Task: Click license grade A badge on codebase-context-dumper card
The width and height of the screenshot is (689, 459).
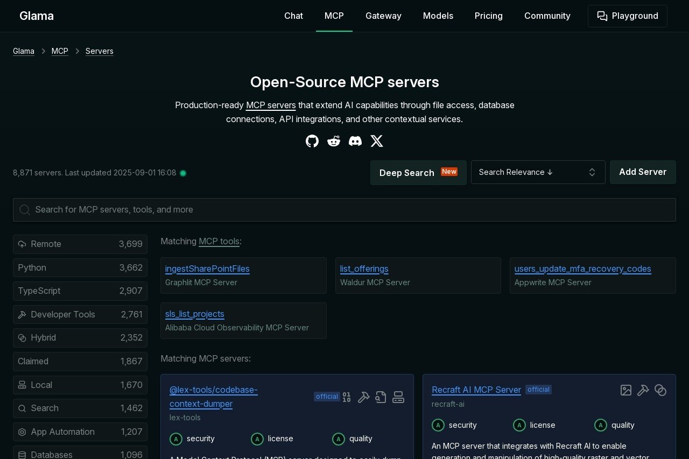Action: tap(257, 439)
